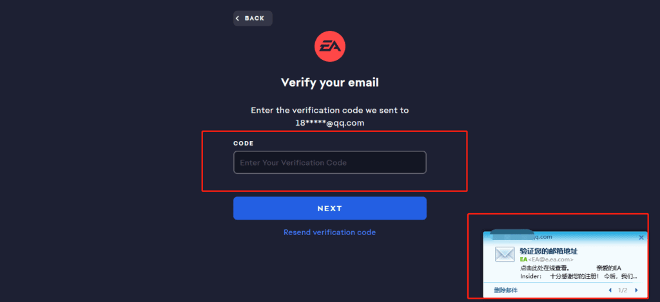Image resolution: width=660 pixels, height=302 pixels.
Task: Click the masked 18*****@qq.com address
Action: 330,123
